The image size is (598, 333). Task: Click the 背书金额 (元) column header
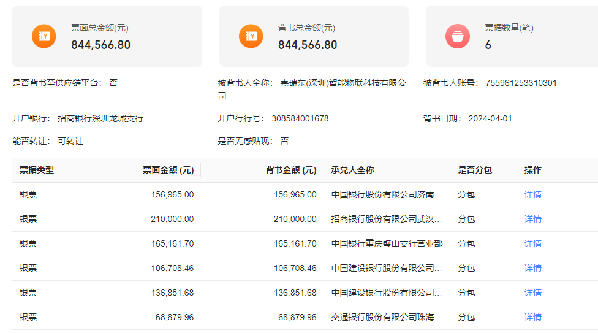(x=291, y=170)
